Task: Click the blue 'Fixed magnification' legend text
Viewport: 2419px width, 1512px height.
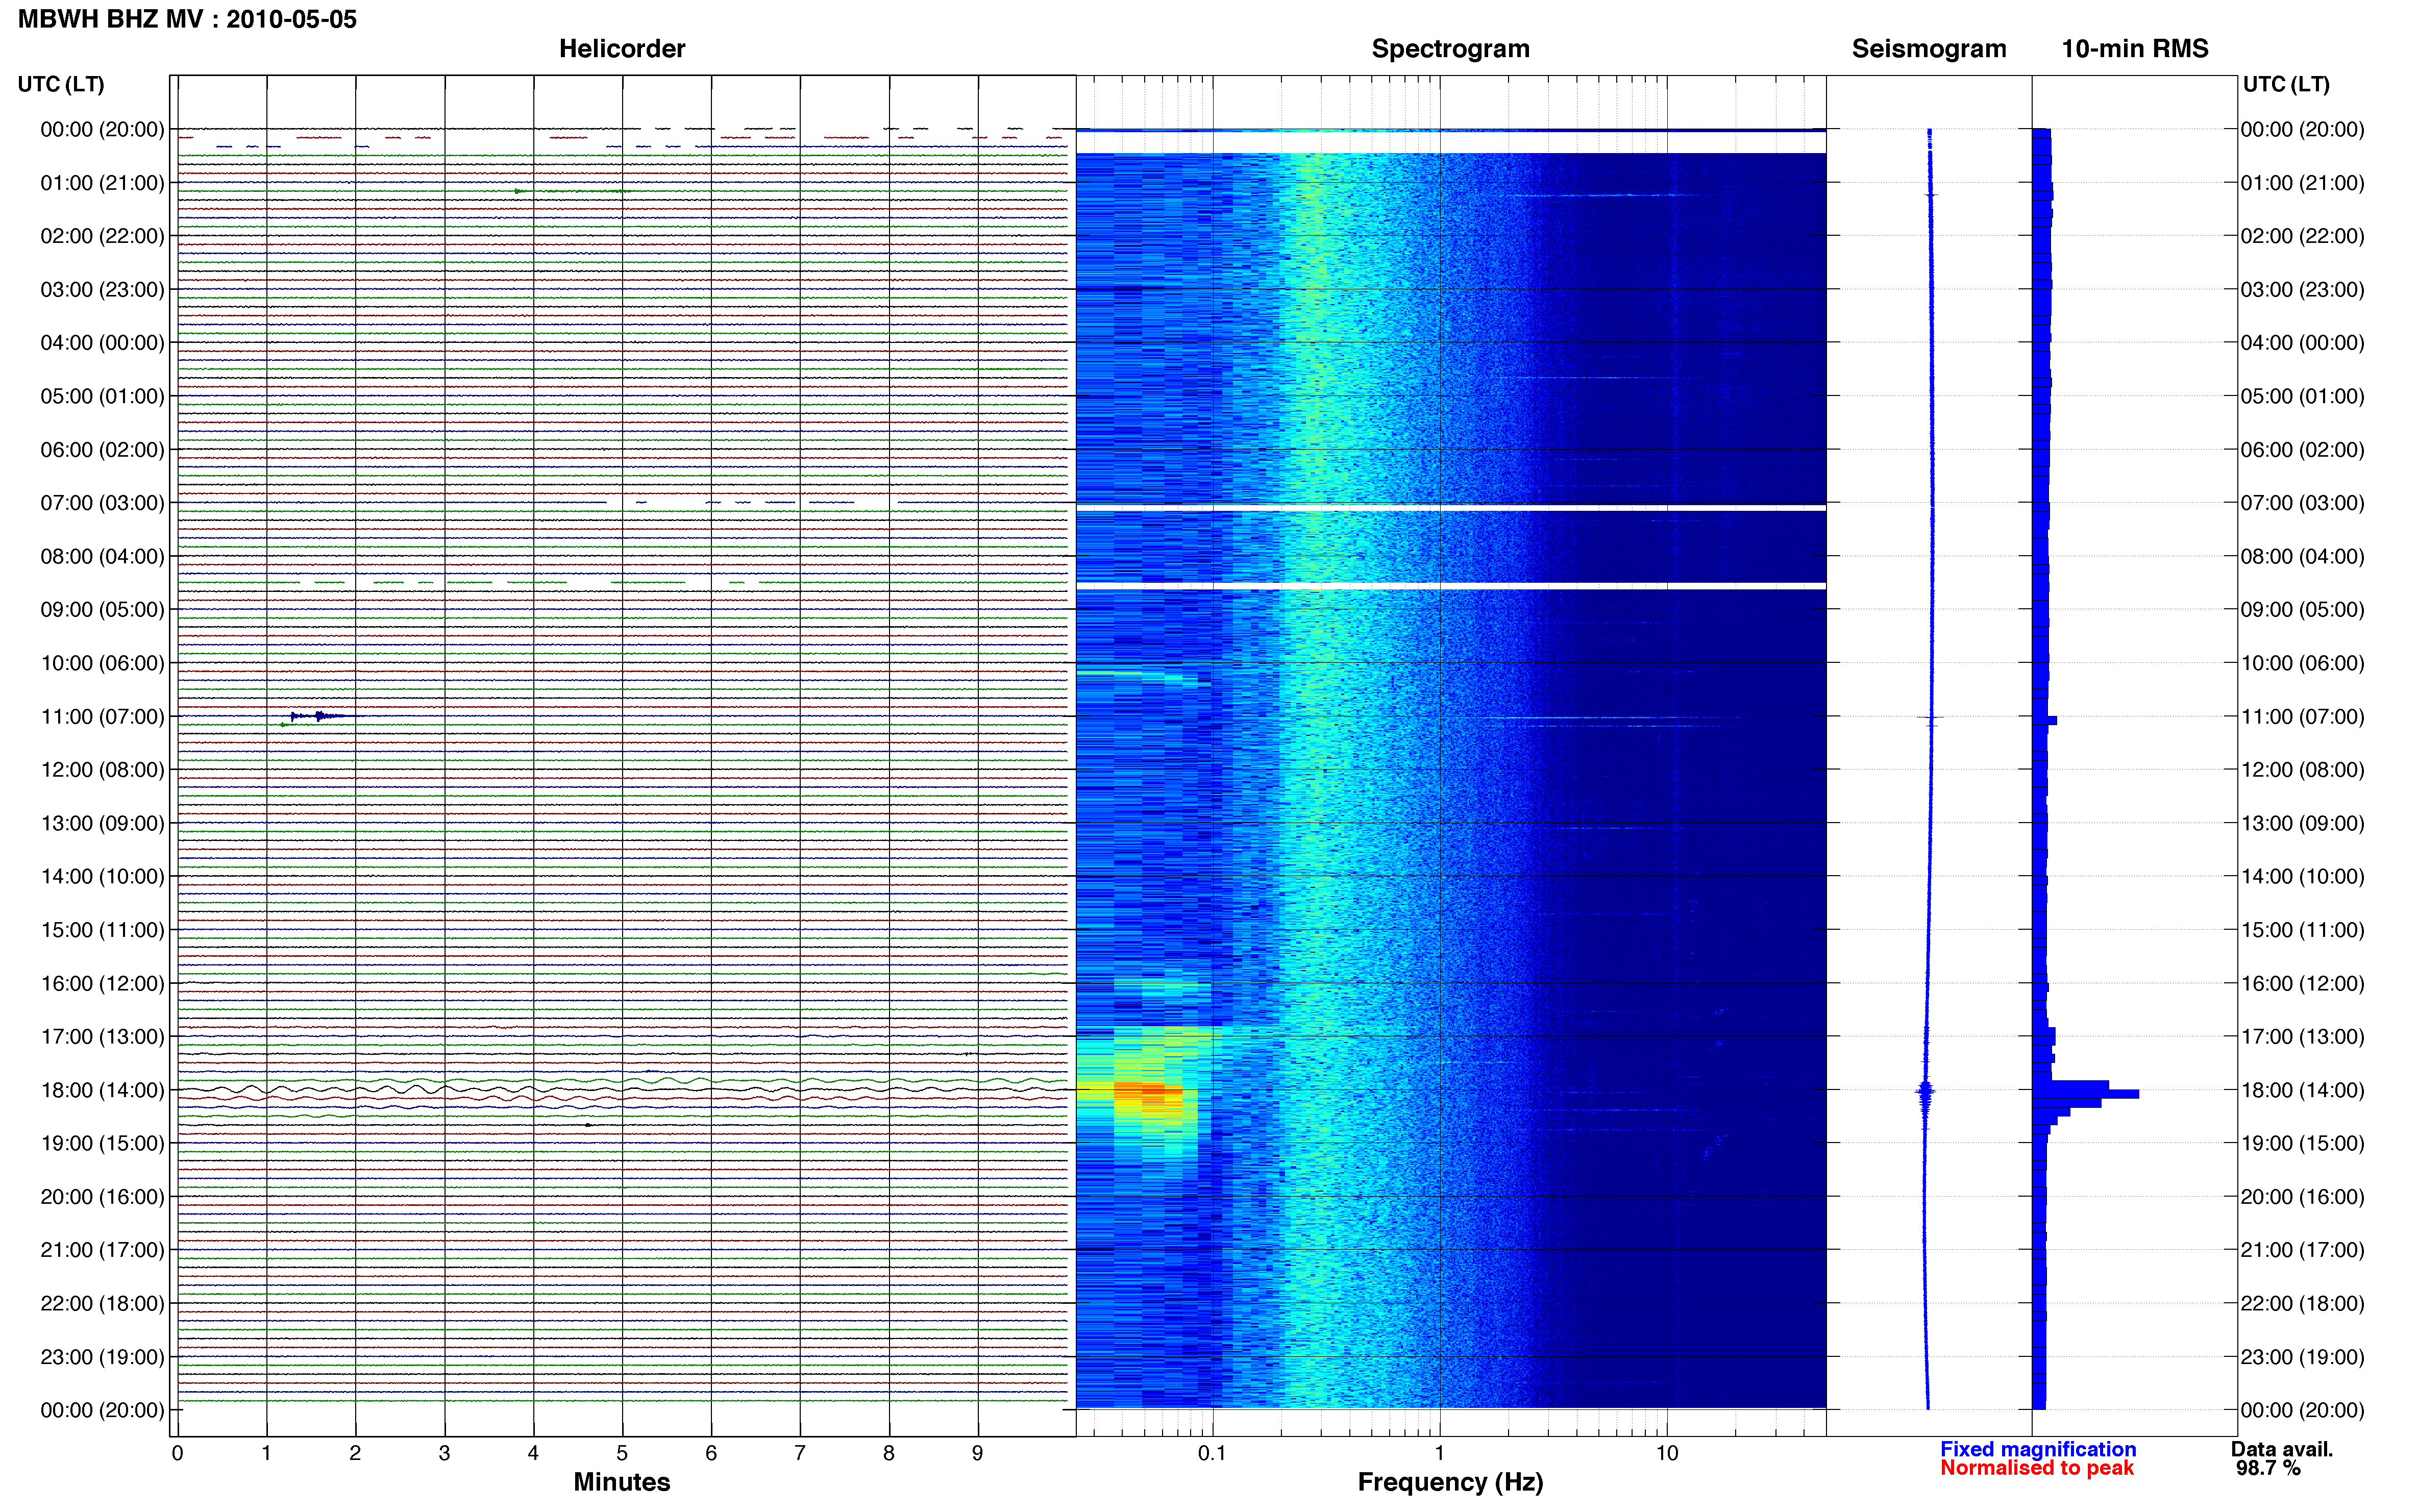Action: pos(2037,1449)
